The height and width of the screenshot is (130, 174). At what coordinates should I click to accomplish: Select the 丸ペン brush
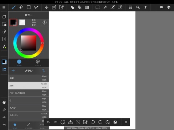(x=29, y=108)
